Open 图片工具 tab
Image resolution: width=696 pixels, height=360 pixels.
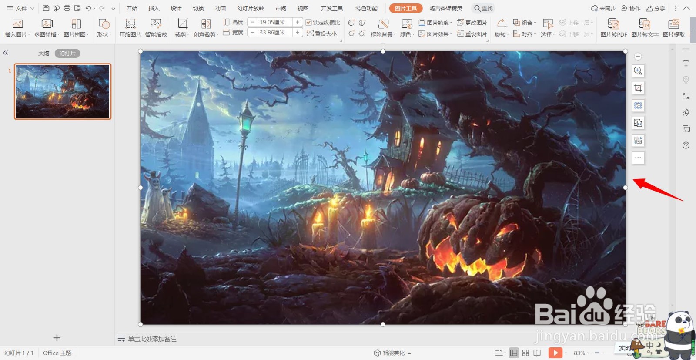tap(406, 8)
